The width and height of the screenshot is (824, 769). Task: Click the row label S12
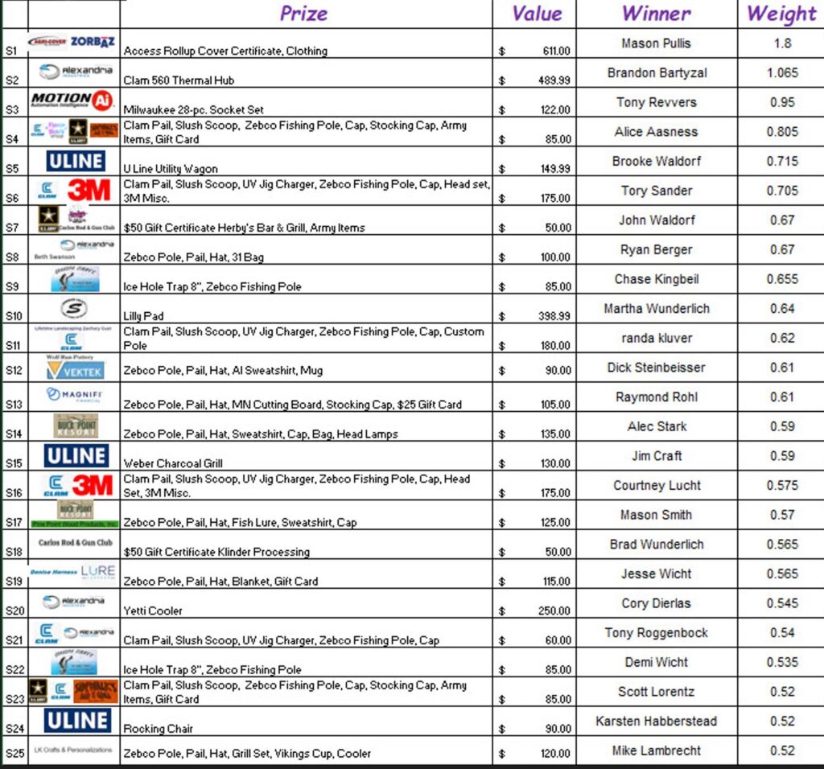pyautogui.click(x=14, y=371)
